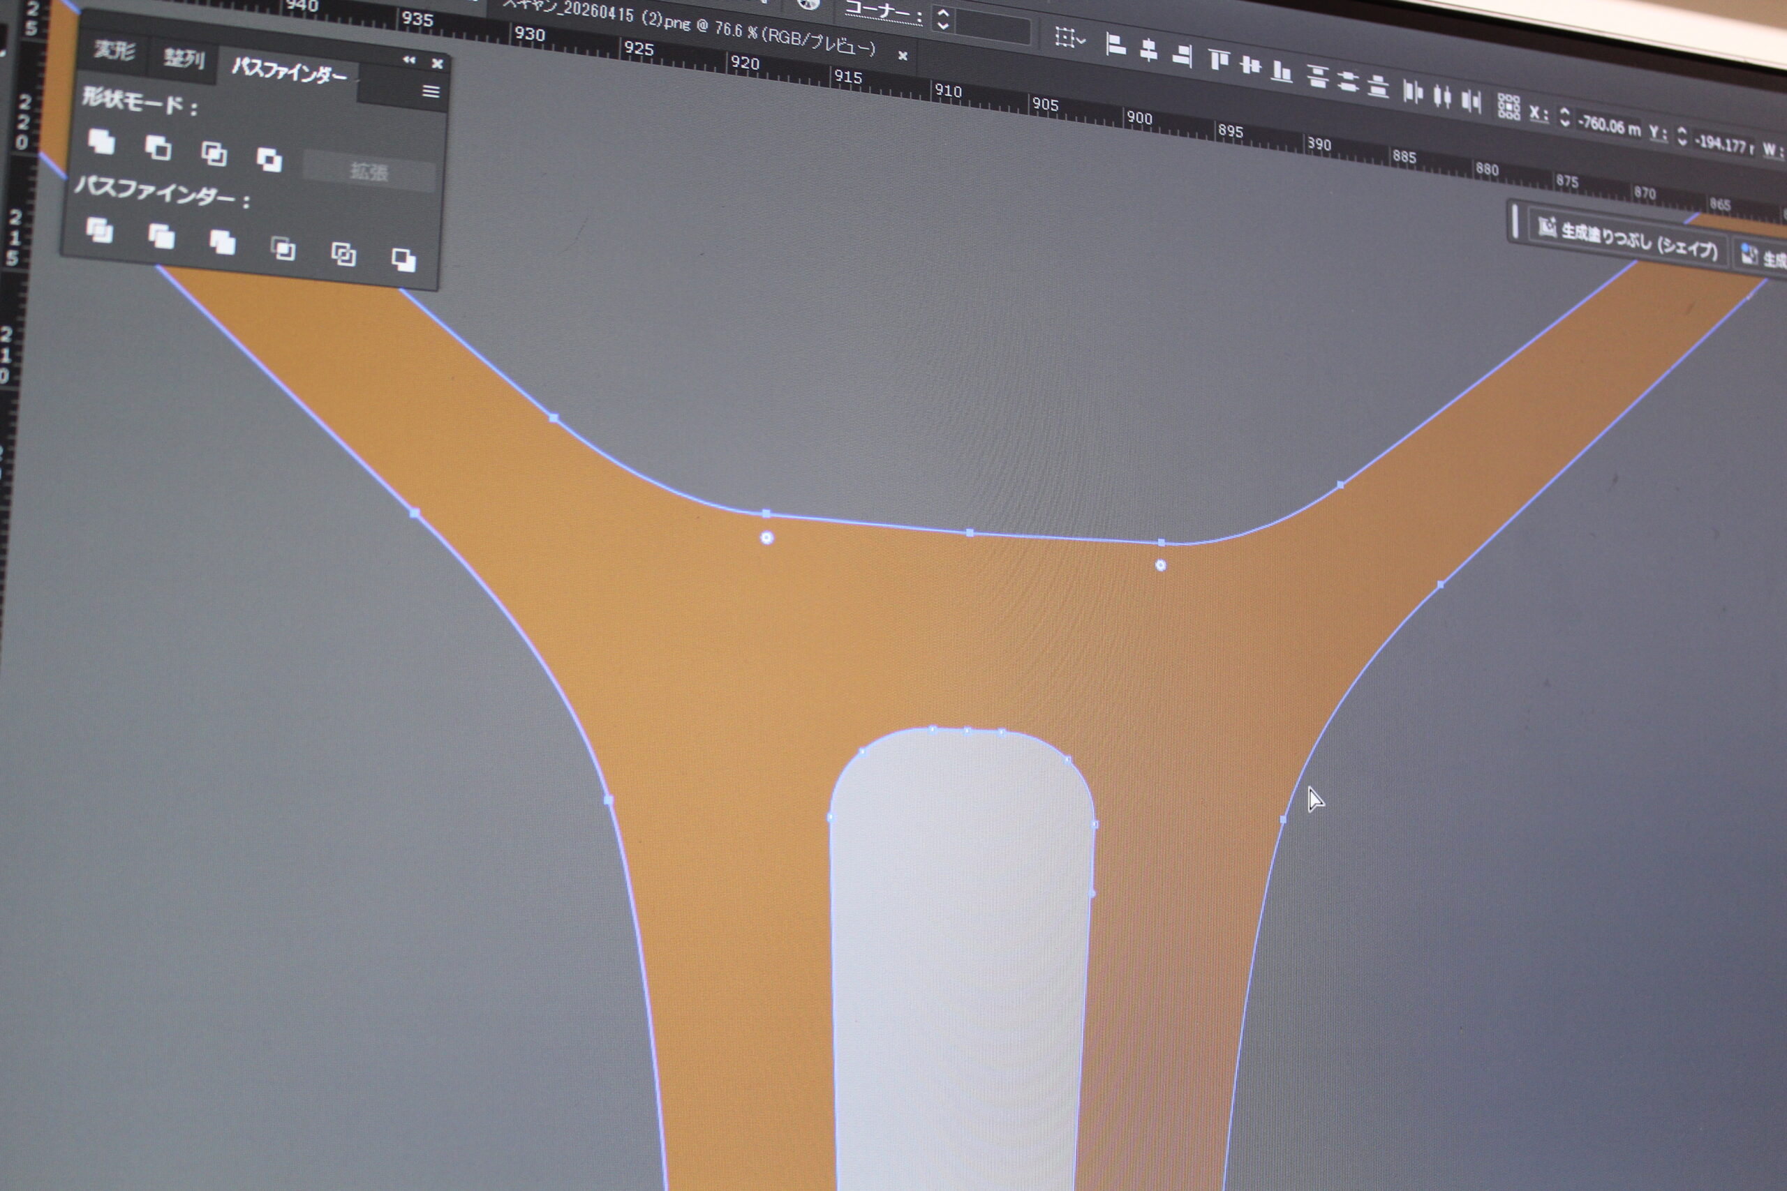Viewport: 1787px width, 1191px height.
Task: Click the 生成塗りつぶし (シェイプ) button
Action: tap(1626, 238)
